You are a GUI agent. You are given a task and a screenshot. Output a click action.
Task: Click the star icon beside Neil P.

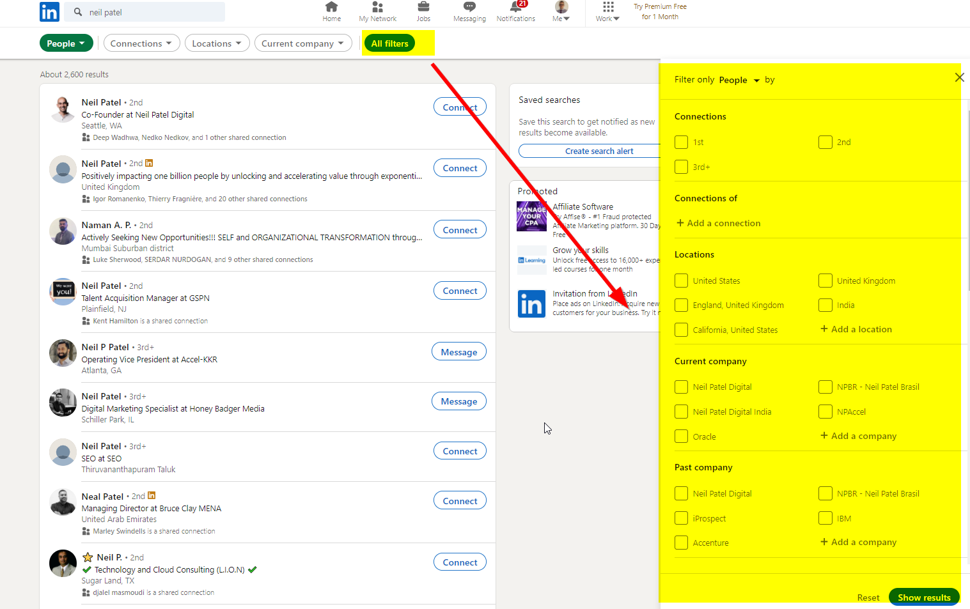coord(88,557)
